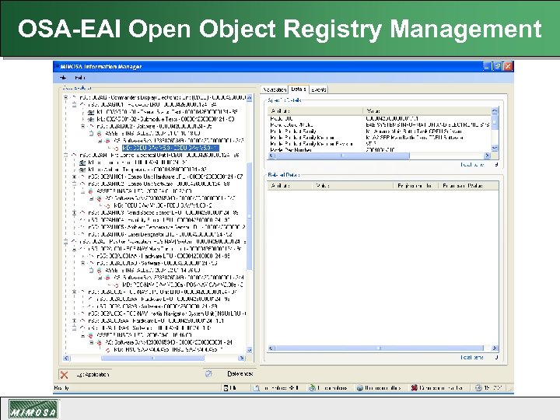560x420 pixels.
Task: Collapse the Fire Control Electronics Unit node
Action: click(65, 155)
